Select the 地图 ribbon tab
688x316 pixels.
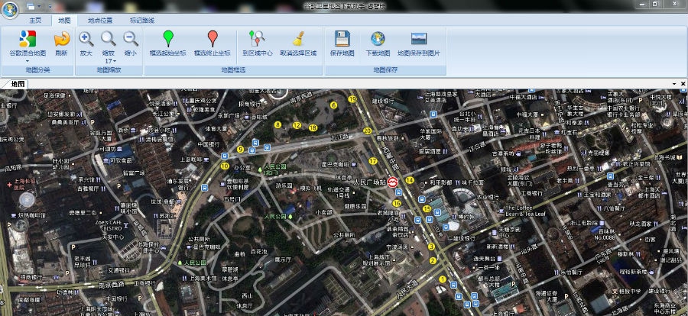point(64,20)
